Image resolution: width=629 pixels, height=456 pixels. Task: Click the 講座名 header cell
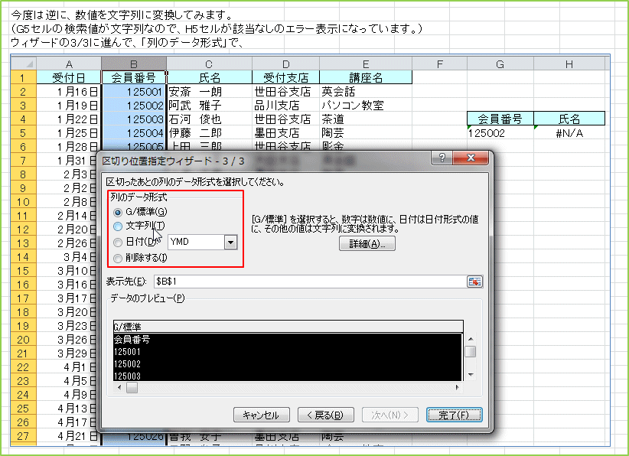366,77
